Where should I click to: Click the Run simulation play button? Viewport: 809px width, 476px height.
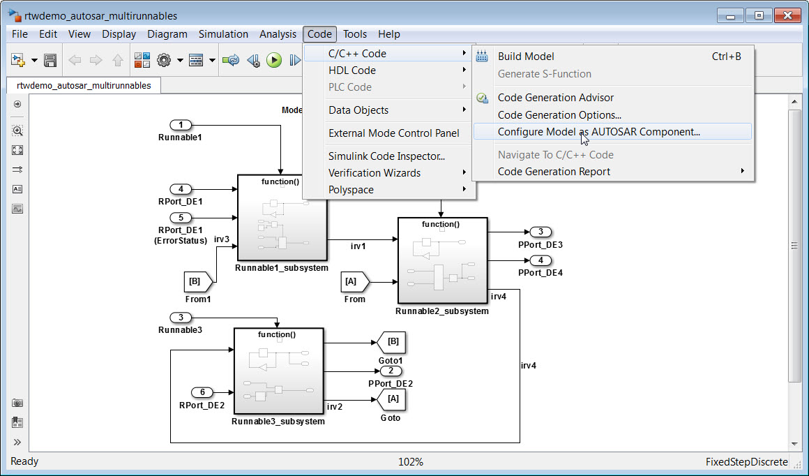coord(274,61)
